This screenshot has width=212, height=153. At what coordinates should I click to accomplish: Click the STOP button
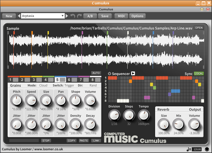[46, 140]
